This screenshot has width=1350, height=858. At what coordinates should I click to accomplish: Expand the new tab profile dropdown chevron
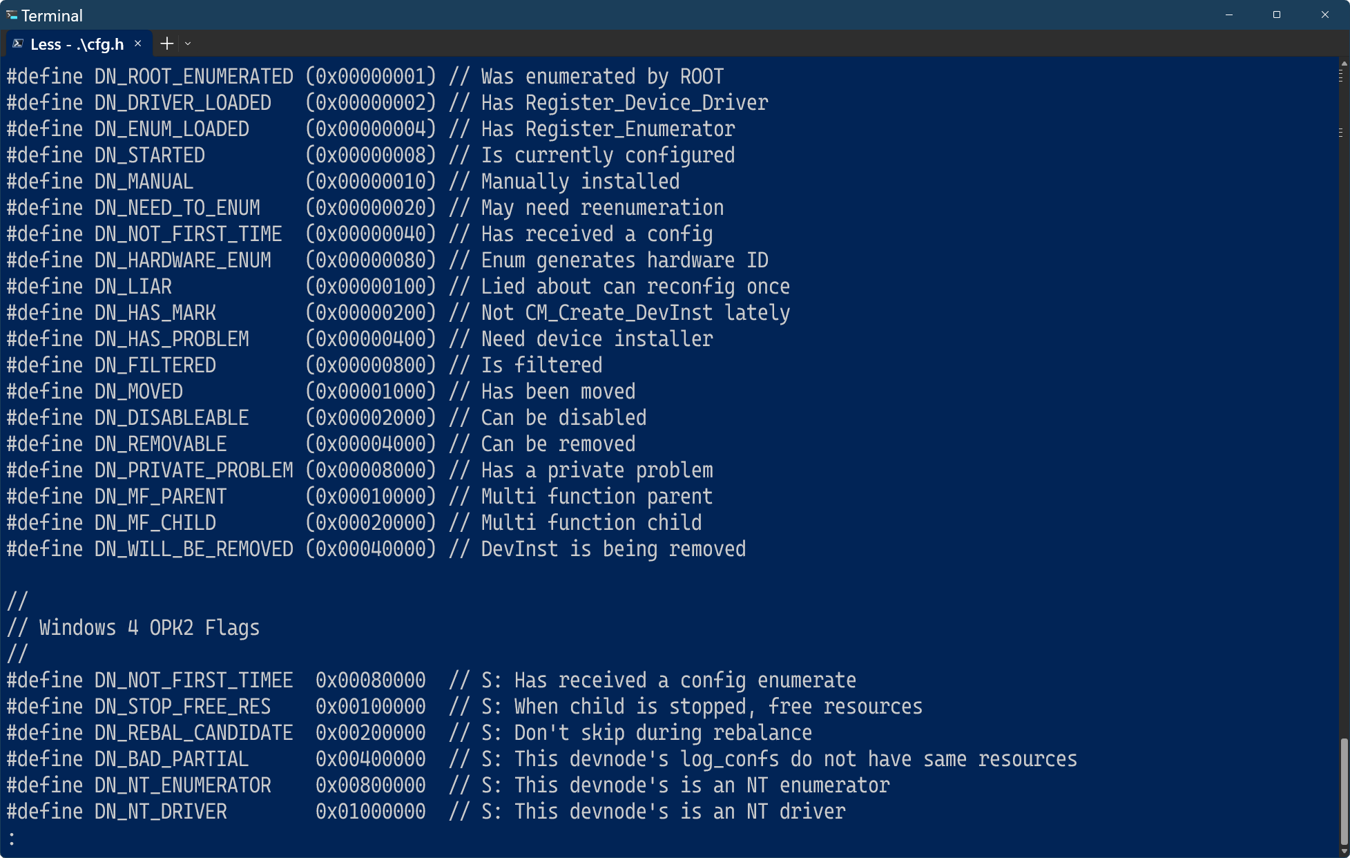[188, 44]
